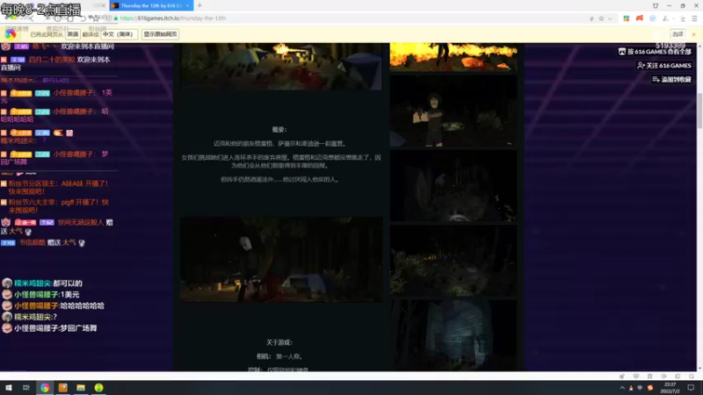
Task: Click the scrollbar up arrow
Action: click(699, 46)
